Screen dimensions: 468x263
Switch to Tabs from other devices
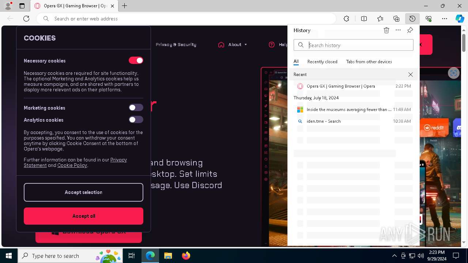point(369,62)
